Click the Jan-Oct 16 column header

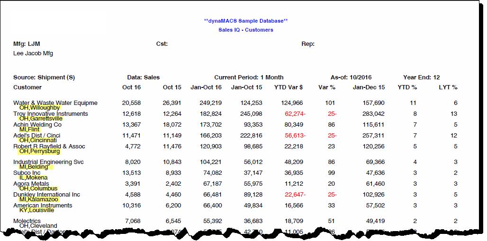click(x=206, y=87)
